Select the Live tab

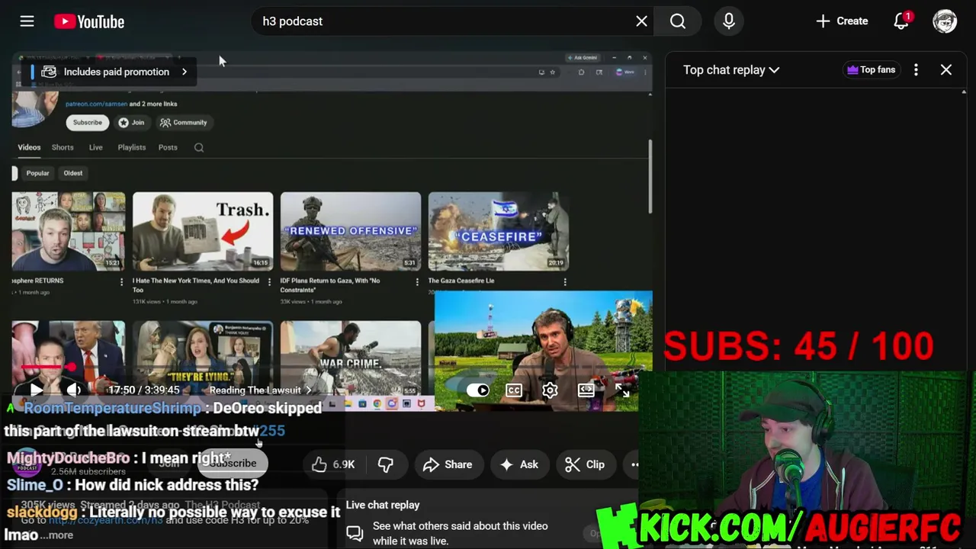[x=95, y=147]
